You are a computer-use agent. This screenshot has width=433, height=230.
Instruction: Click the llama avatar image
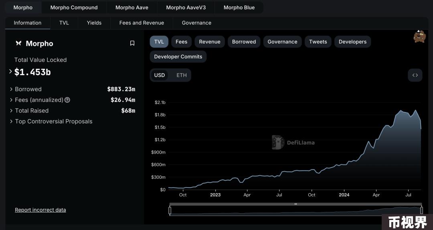(x=419, y=36)
